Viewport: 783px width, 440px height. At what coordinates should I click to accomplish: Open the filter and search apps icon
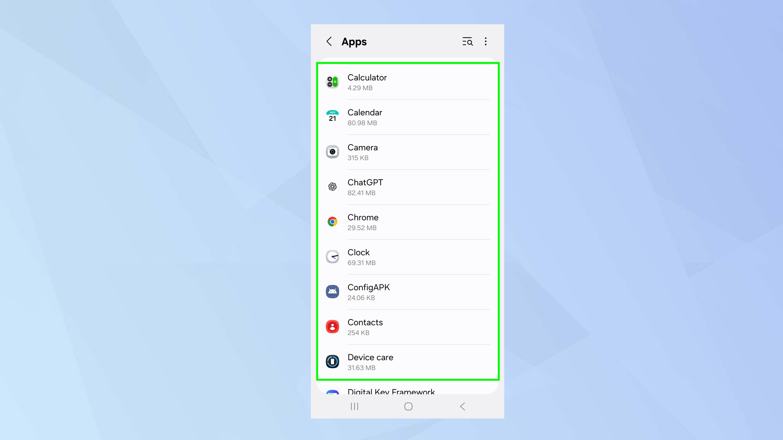pos(467,41)
